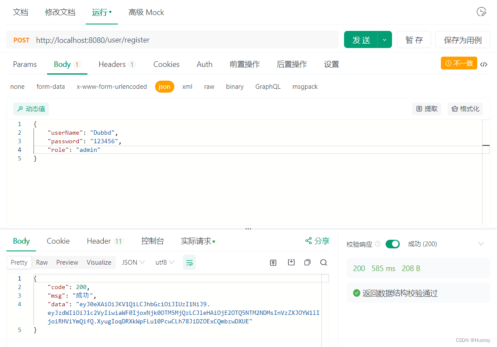
Task: Open the generated code view via </> icon
Action: (484, 63)
